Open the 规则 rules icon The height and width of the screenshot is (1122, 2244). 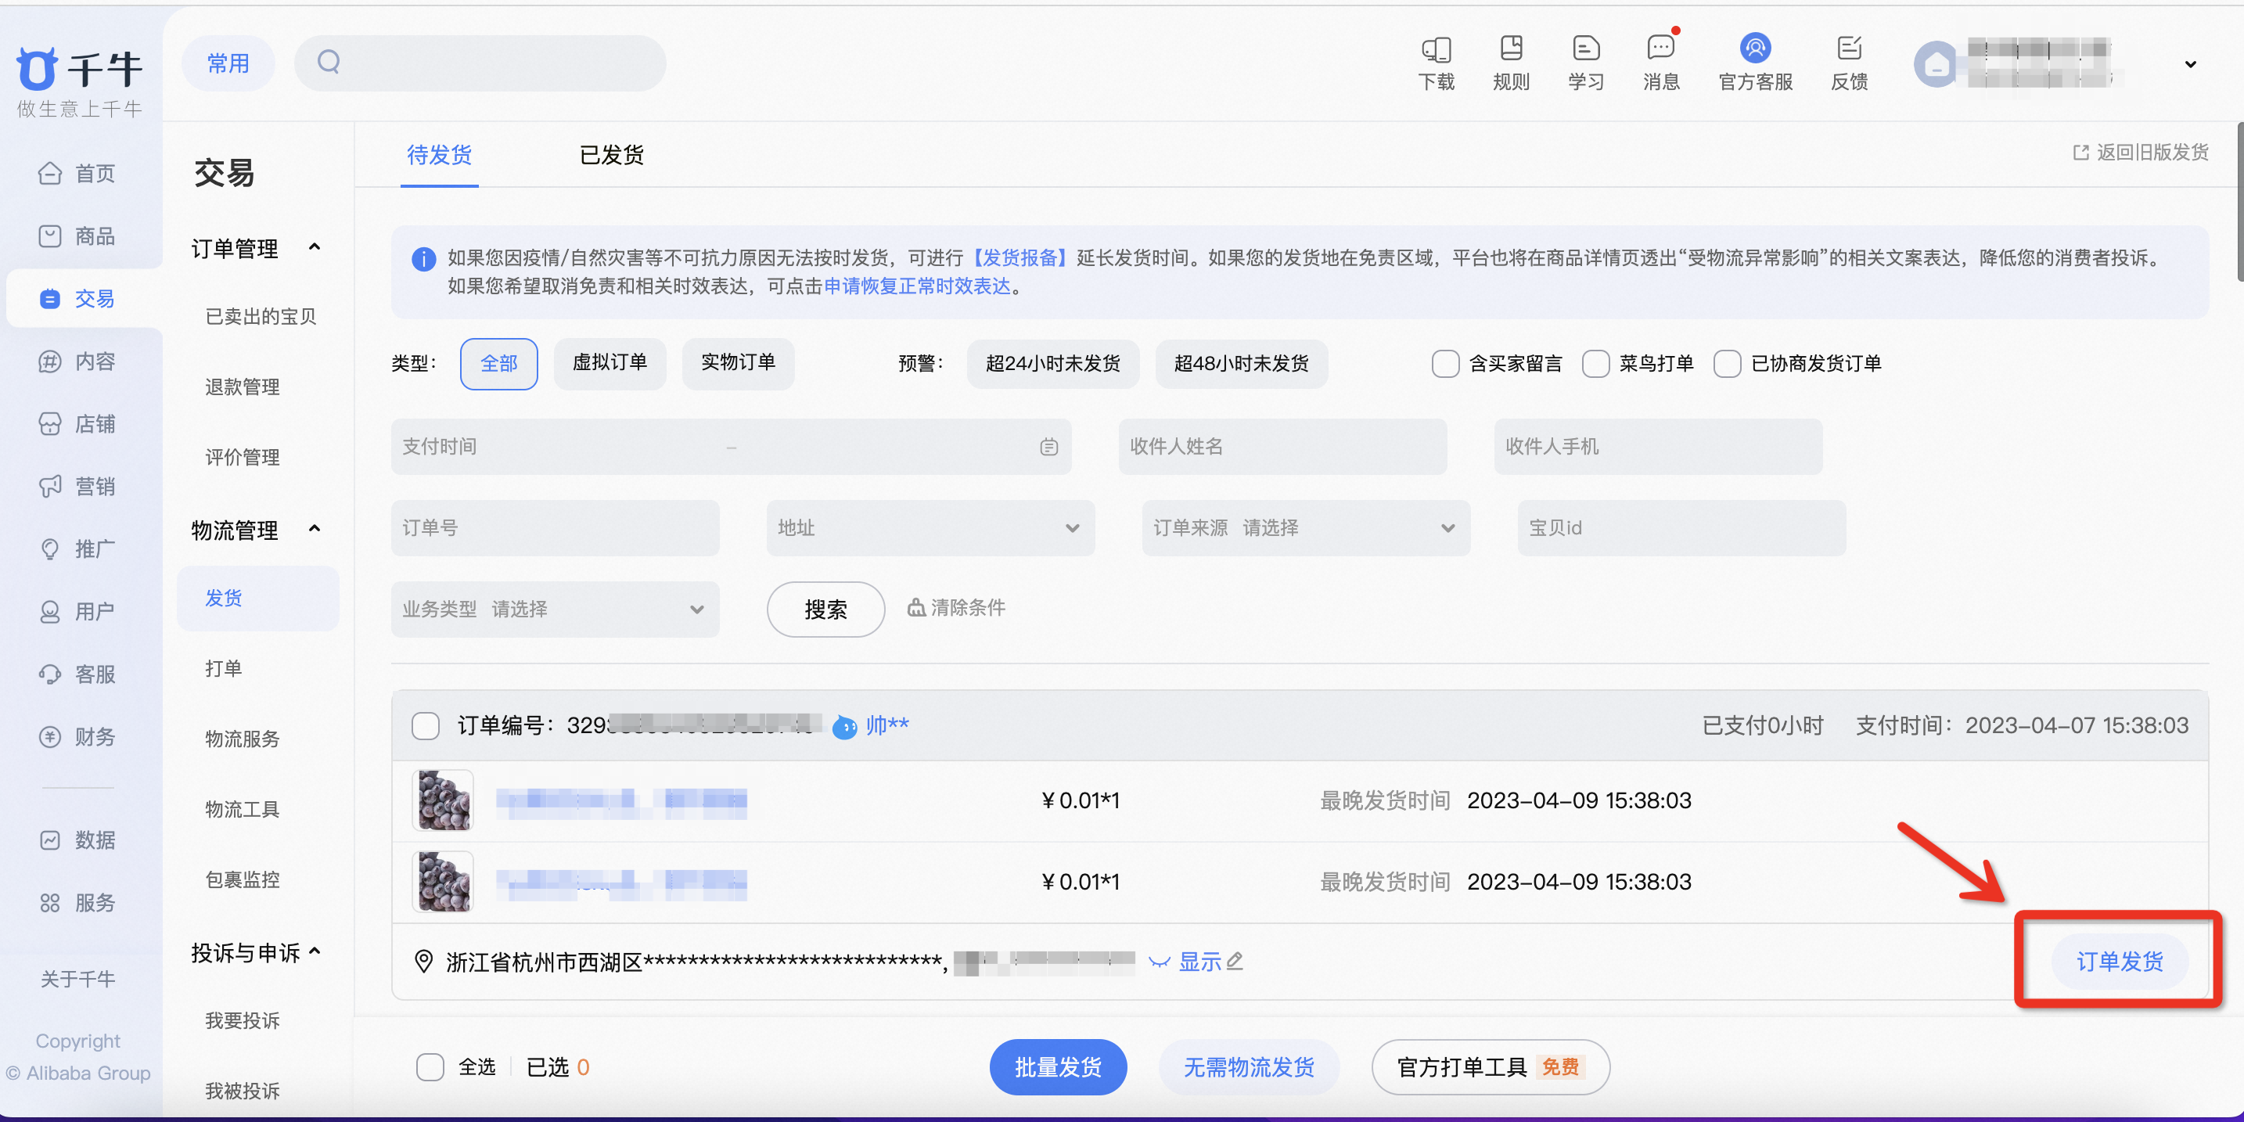coord(1511,48)
